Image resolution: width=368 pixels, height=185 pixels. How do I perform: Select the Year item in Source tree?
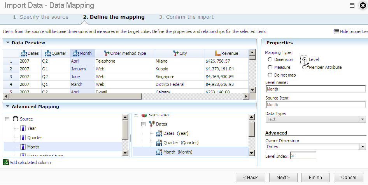[32, 128]
